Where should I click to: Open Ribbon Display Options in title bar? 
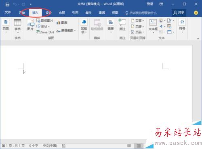pyautogui.click(x=161, y=4)
